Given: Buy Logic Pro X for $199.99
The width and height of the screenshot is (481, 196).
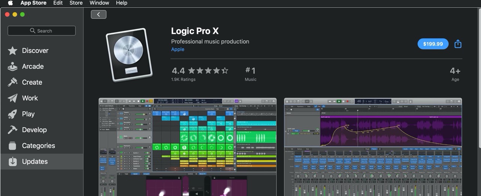Looking at the screenshot, I should [433, 44].
